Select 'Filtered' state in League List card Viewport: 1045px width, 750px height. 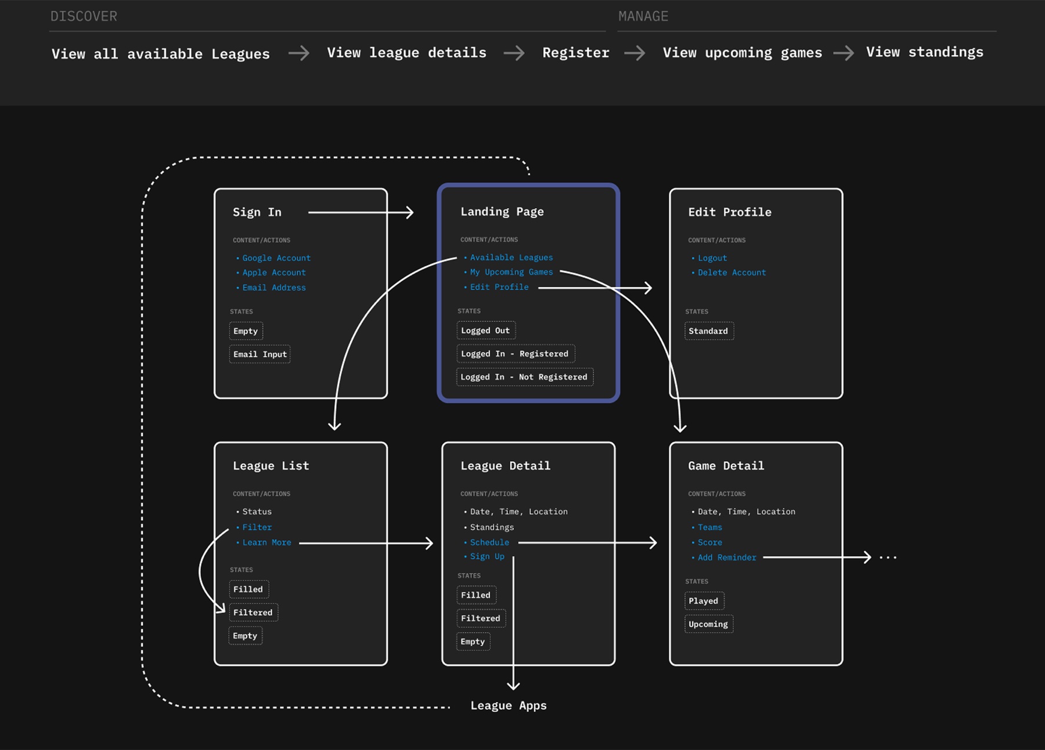pos(254,613)
